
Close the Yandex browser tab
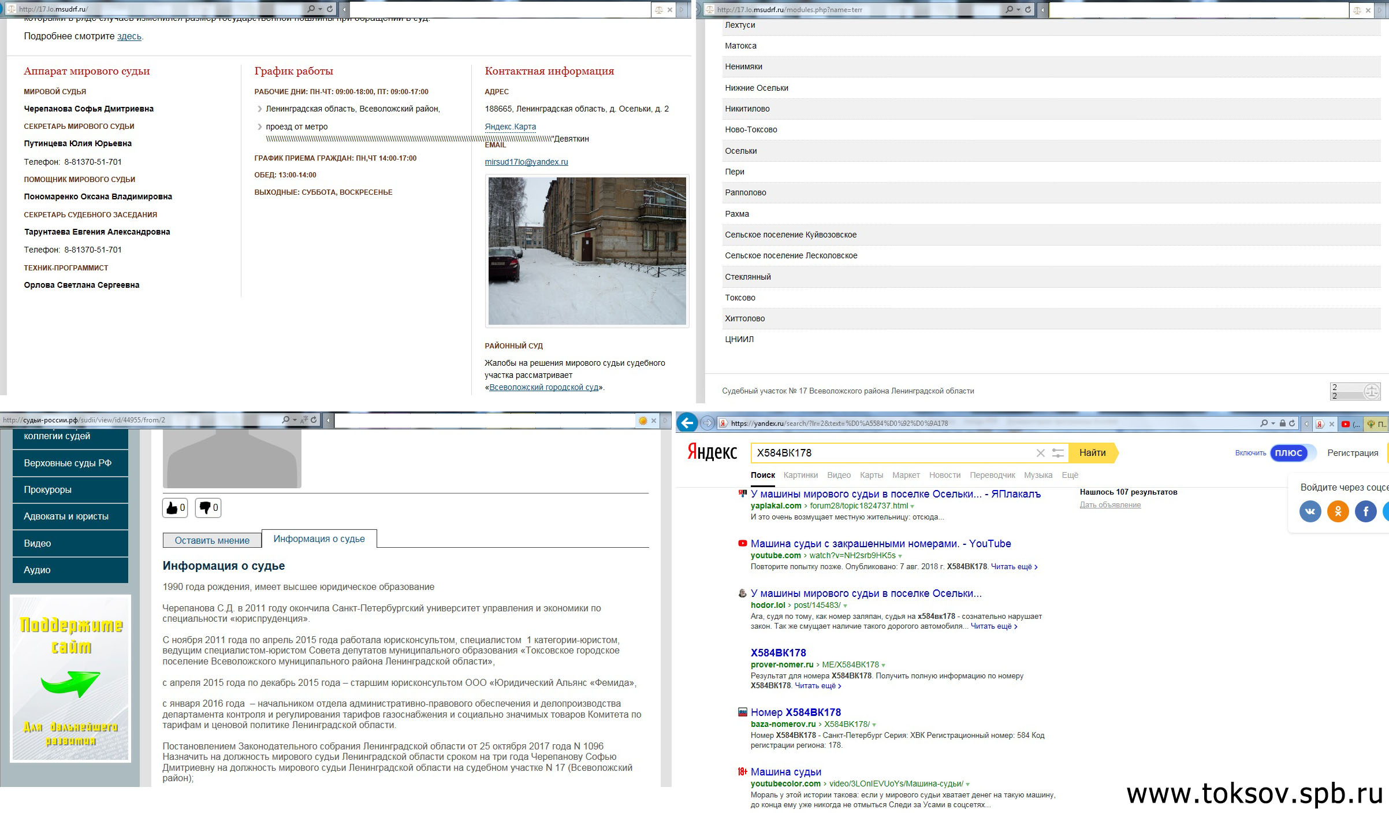1331,424
